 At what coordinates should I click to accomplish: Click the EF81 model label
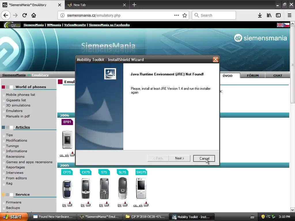tap(67, 122)
